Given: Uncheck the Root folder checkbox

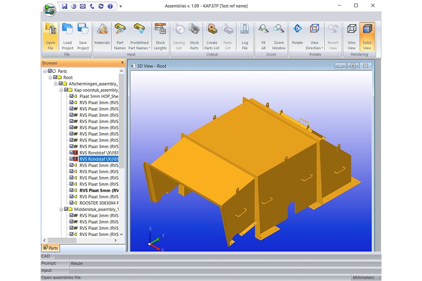Looking at the screenshot, I should pos(55,78).
